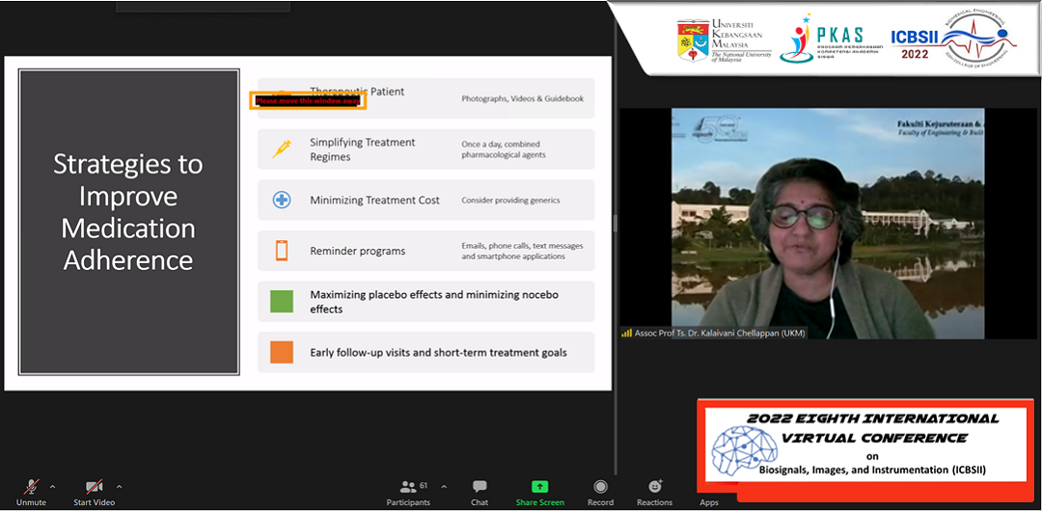Click the green square on the slide

[x=282, y=302]
